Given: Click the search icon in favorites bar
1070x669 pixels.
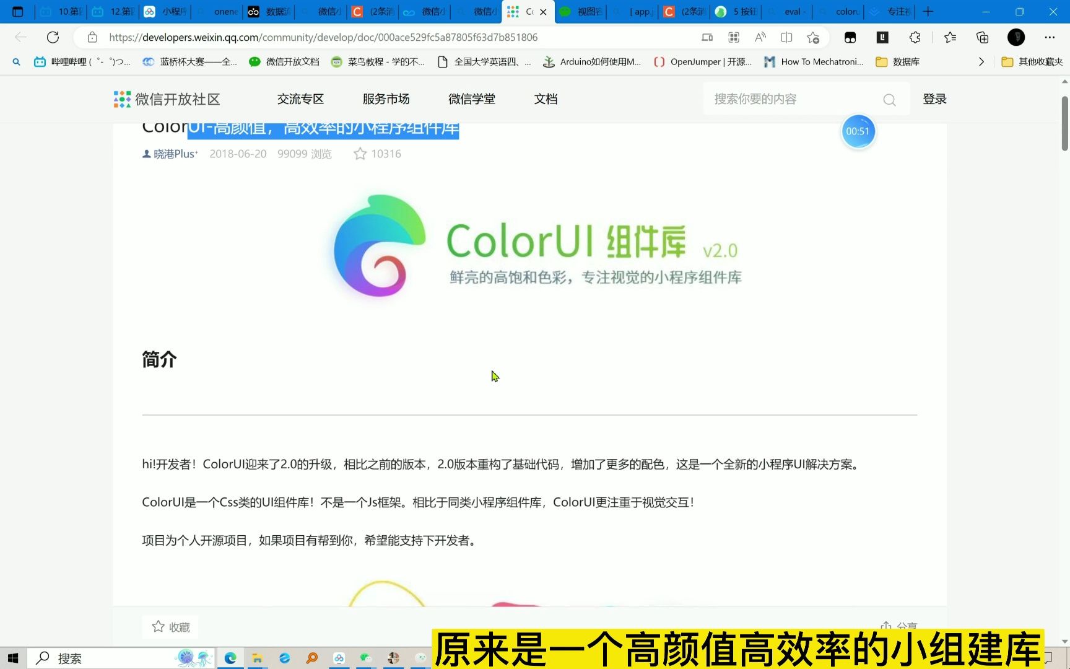Looking at the screenshot, I should coord(16,61).
